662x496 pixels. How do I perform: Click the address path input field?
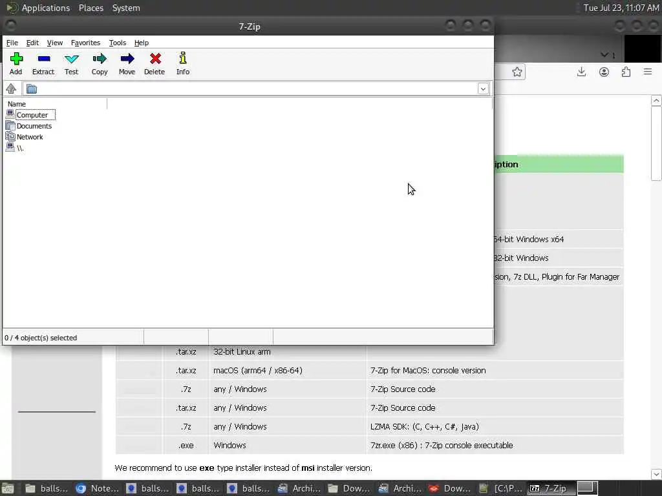point(257,88)
